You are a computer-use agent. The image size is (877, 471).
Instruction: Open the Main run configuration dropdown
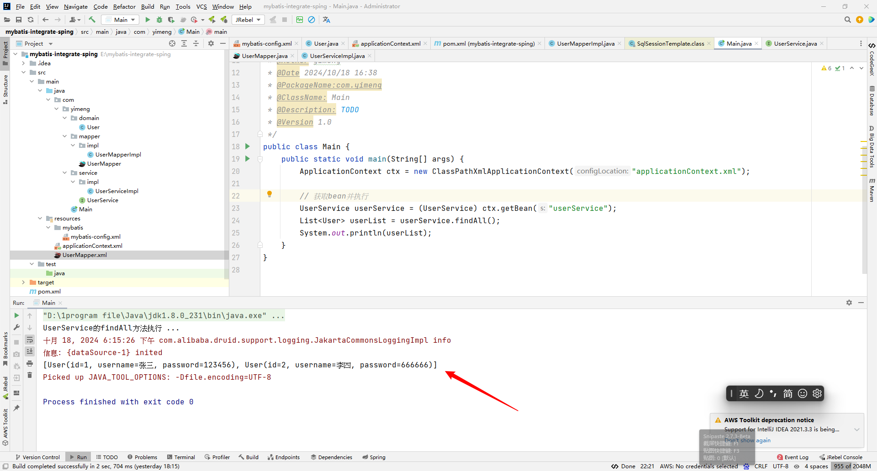120,20
